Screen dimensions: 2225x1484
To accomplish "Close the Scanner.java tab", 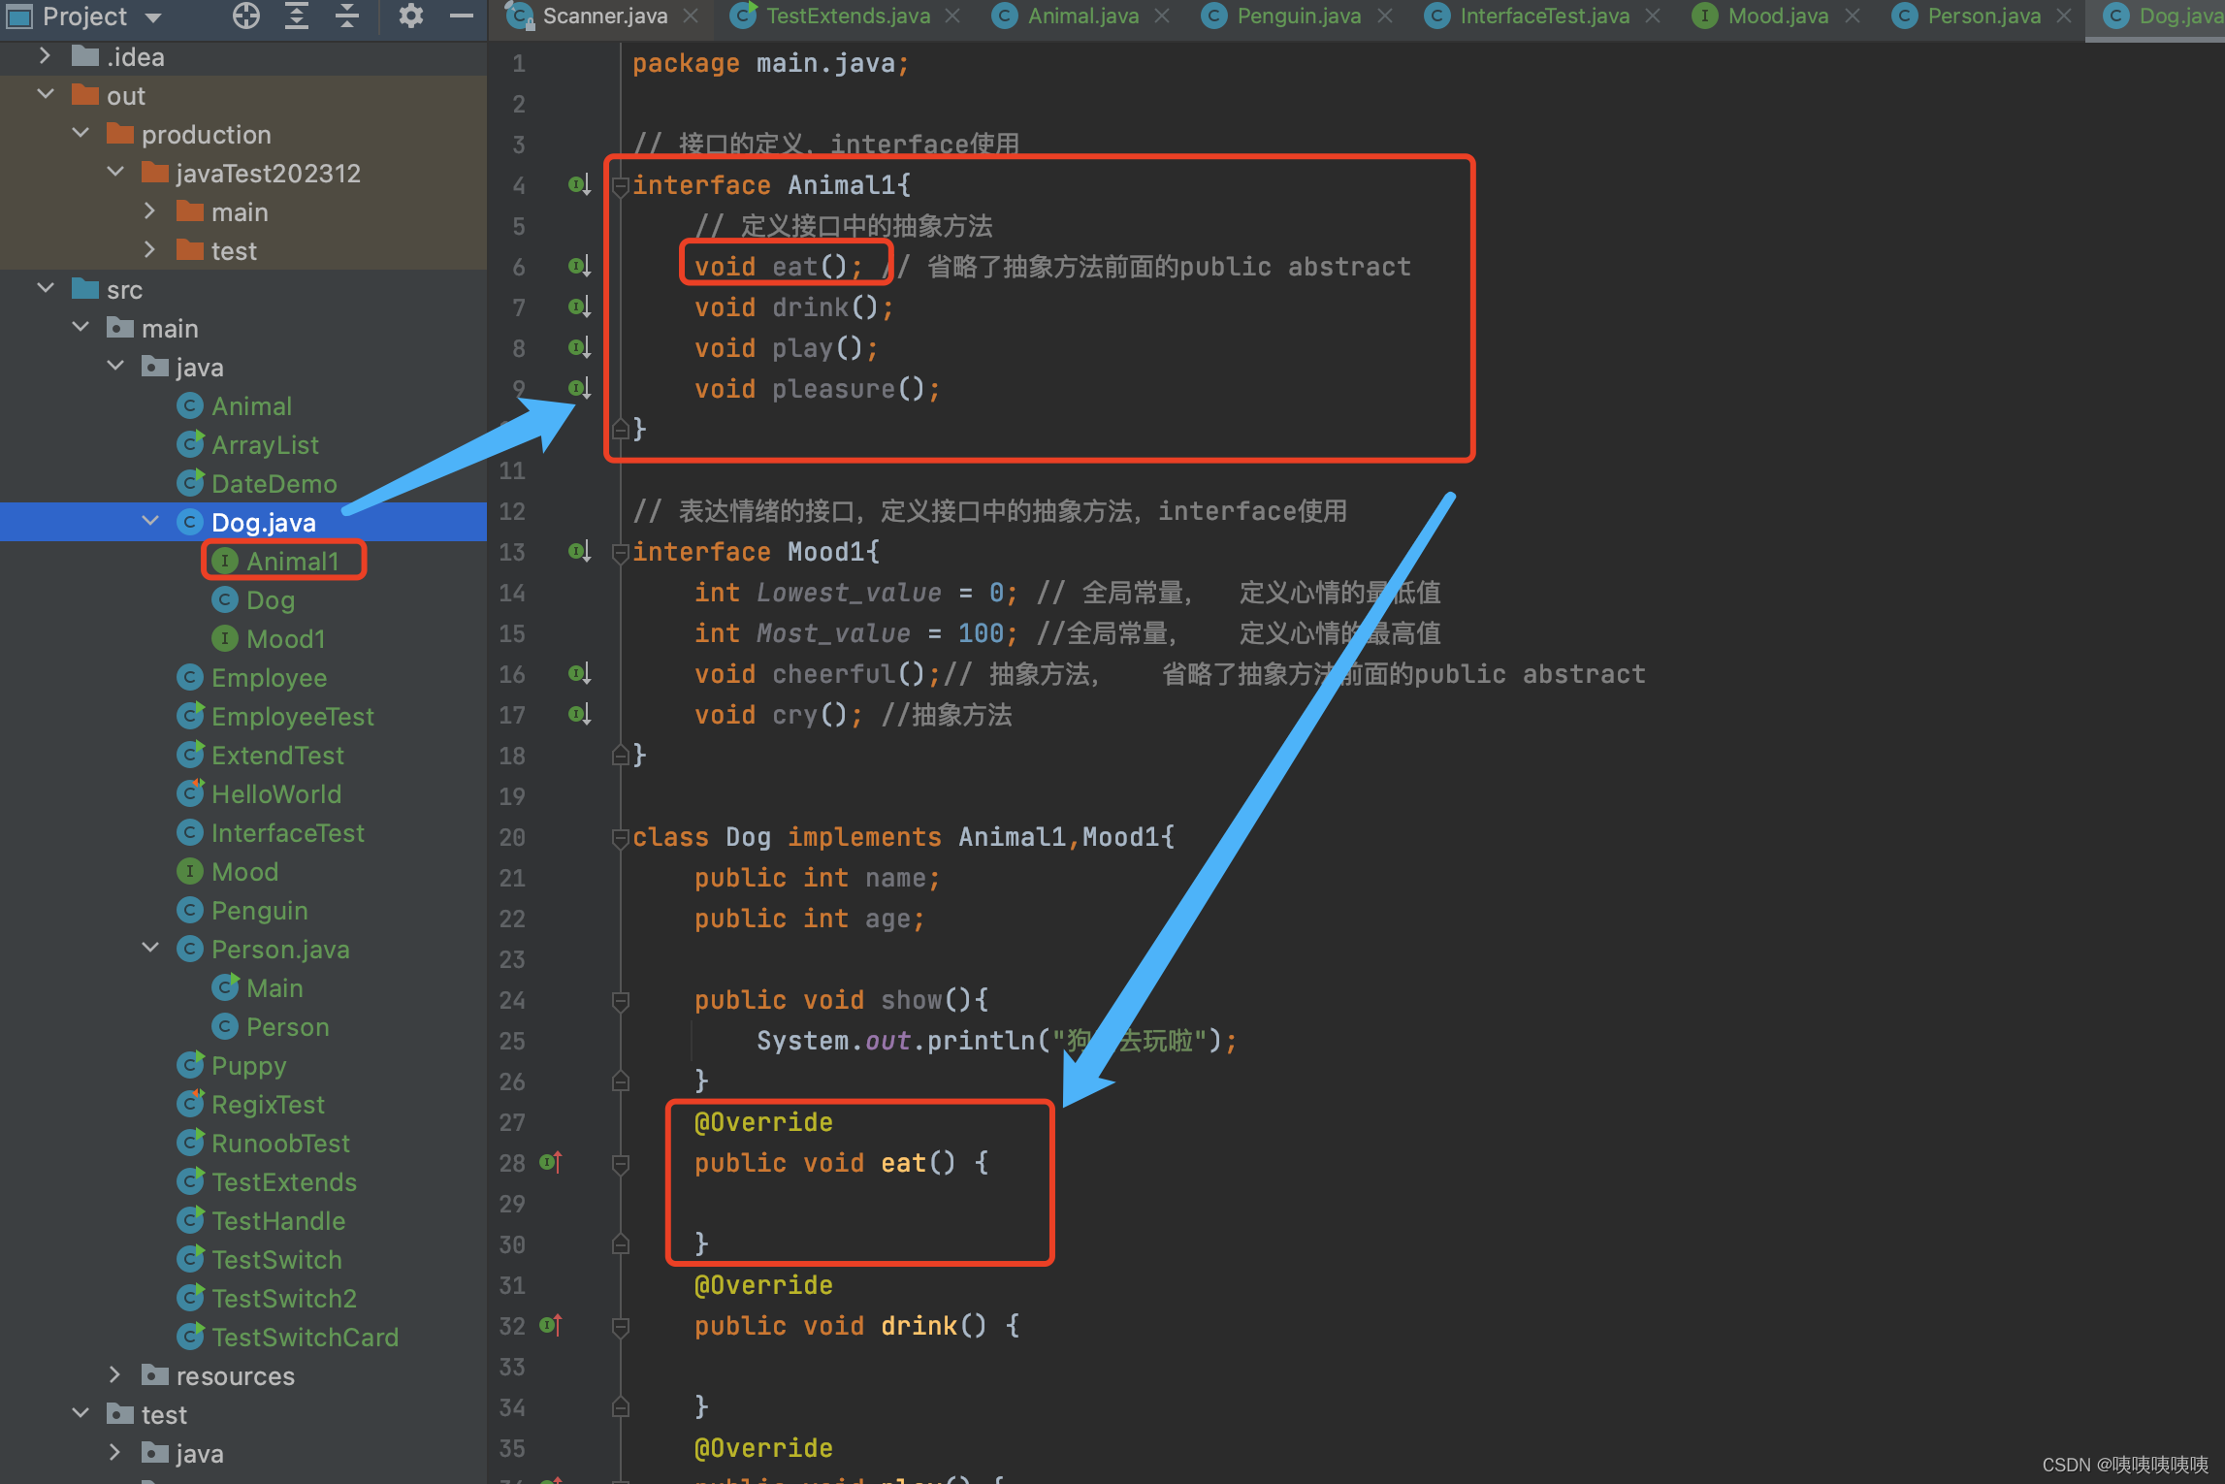I will pos(691,16).
